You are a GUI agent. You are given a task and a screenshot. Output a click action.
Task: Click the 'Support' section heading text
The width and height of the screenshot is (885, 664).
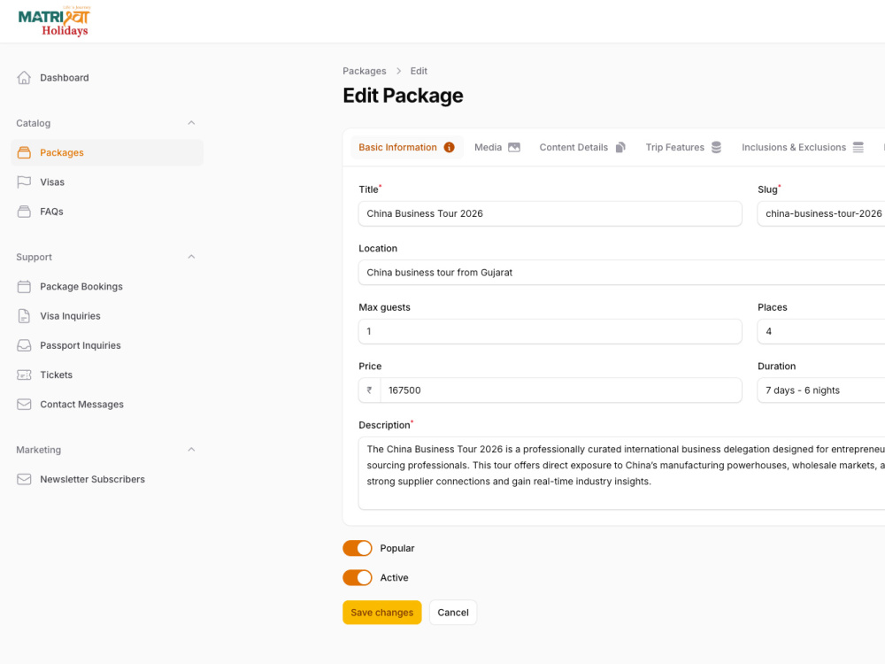point(34,257)
